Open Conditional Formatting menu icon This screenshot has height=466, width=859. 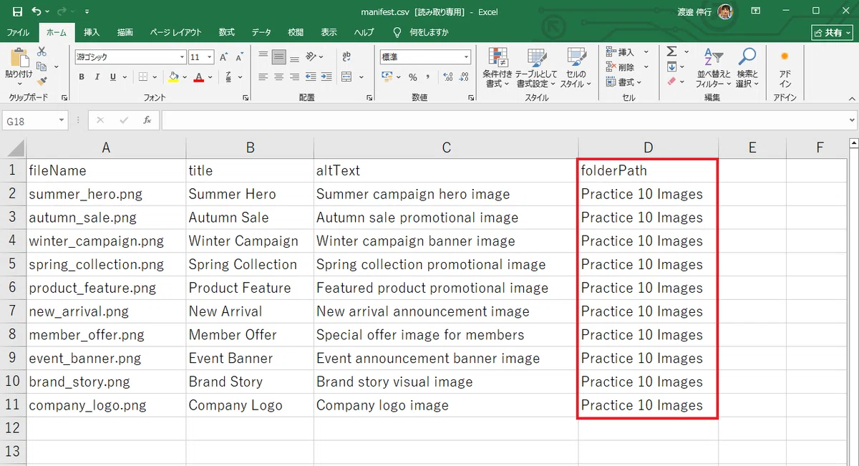(x=498, y=58)
